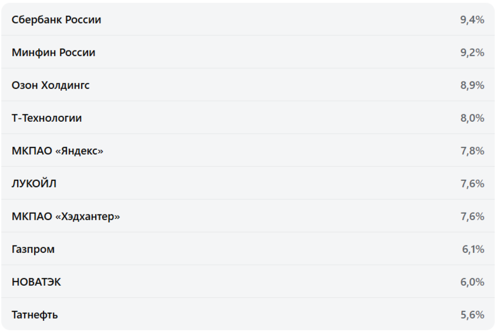Click the ЛУКОЙЛ holding name
Image resolution: width=497 pixels, height=332 pixels.
34,184
